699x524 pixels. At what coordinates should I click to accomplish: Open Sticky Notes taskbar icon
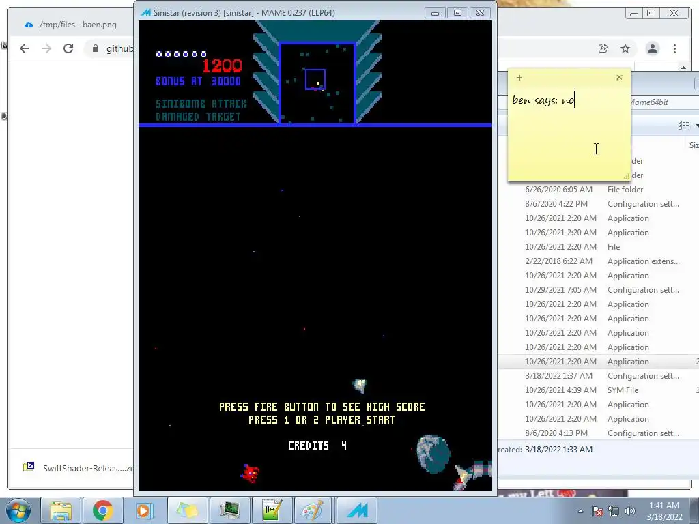(x=187, y=510)
